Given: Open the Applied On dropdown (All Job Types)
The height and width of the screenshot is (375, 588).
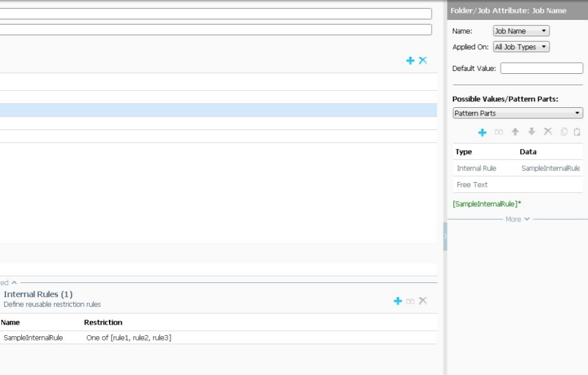Looking at the screenshot, I should [x=521, y=47].
